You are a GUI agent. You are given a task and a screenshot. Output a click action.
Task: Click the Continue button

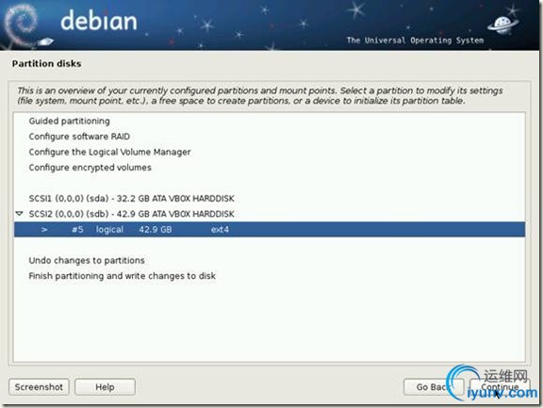click(500, 387)
